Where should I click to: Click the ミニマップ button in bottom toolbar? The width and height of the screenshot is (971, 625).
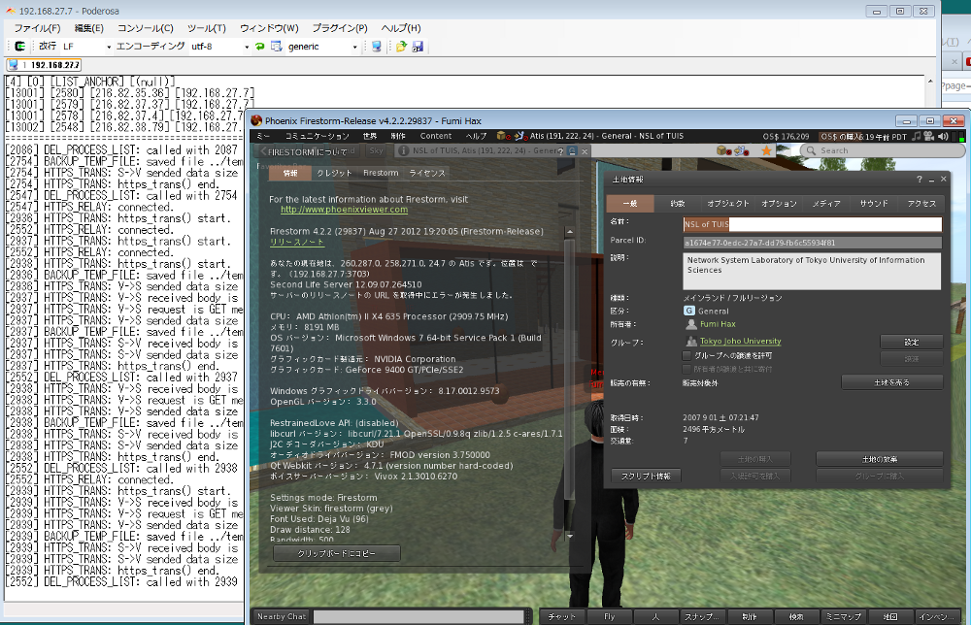844,616
